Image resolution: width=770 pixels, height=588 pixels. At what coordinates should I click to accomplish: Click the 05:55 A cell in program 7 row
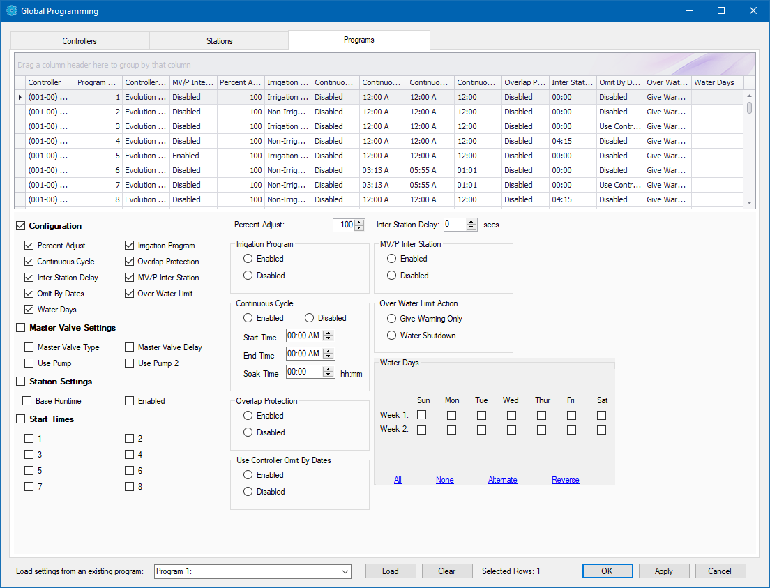(430, 186)
